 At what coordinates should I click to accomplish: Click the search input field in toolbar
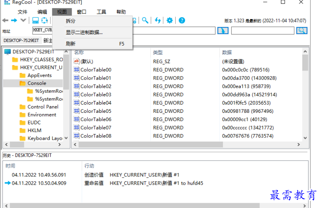point(262,31)
